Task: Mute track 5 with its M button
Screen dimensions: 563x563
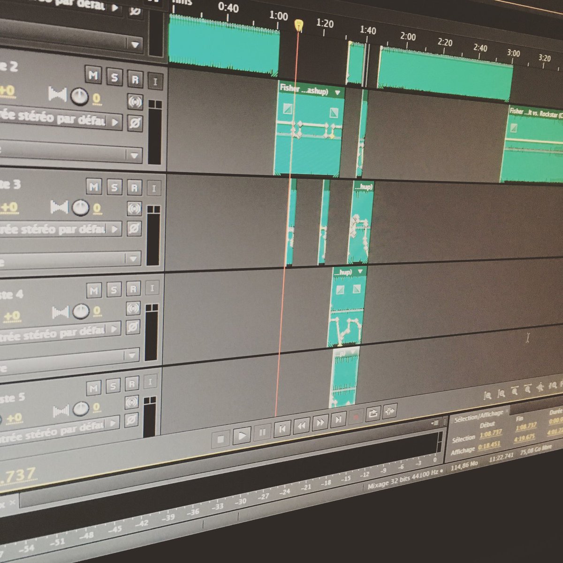Action: click(94, 388)
